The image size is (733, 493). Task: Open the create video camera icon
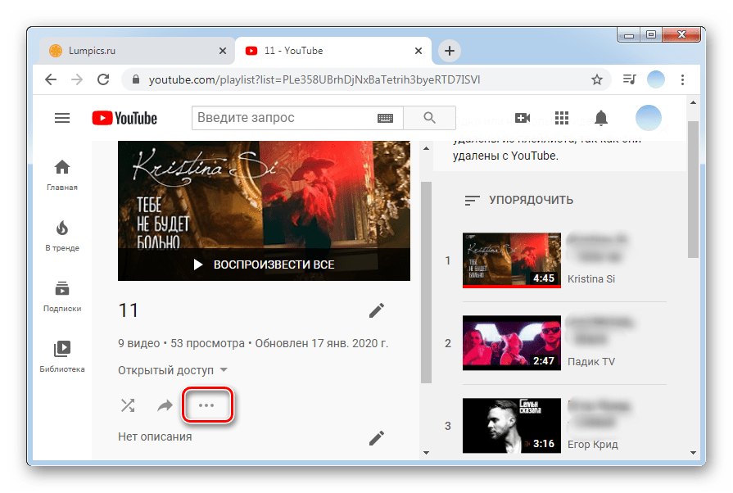tap(523, 118)
